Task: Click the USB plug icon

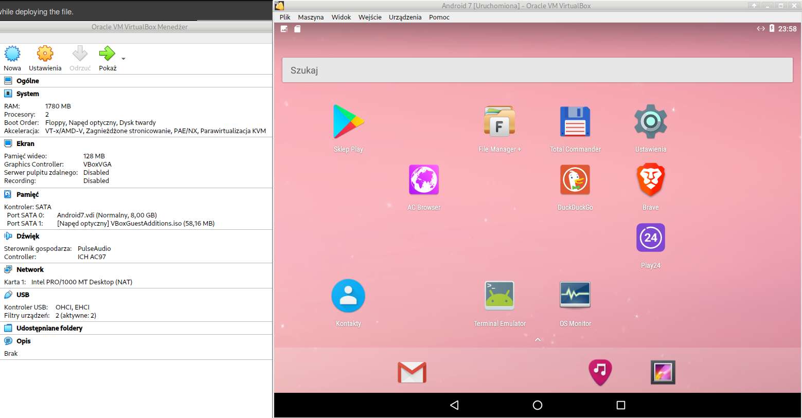Action: coord(8,295)
